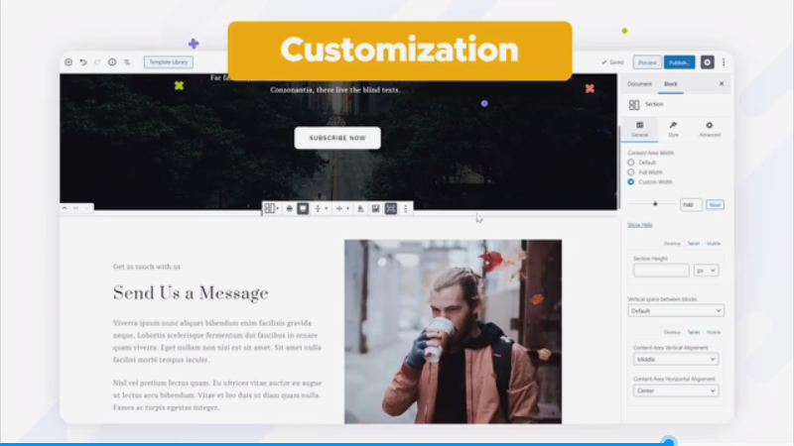
Task: Select the Advanced settings tab
Action: tap(709, 129)
